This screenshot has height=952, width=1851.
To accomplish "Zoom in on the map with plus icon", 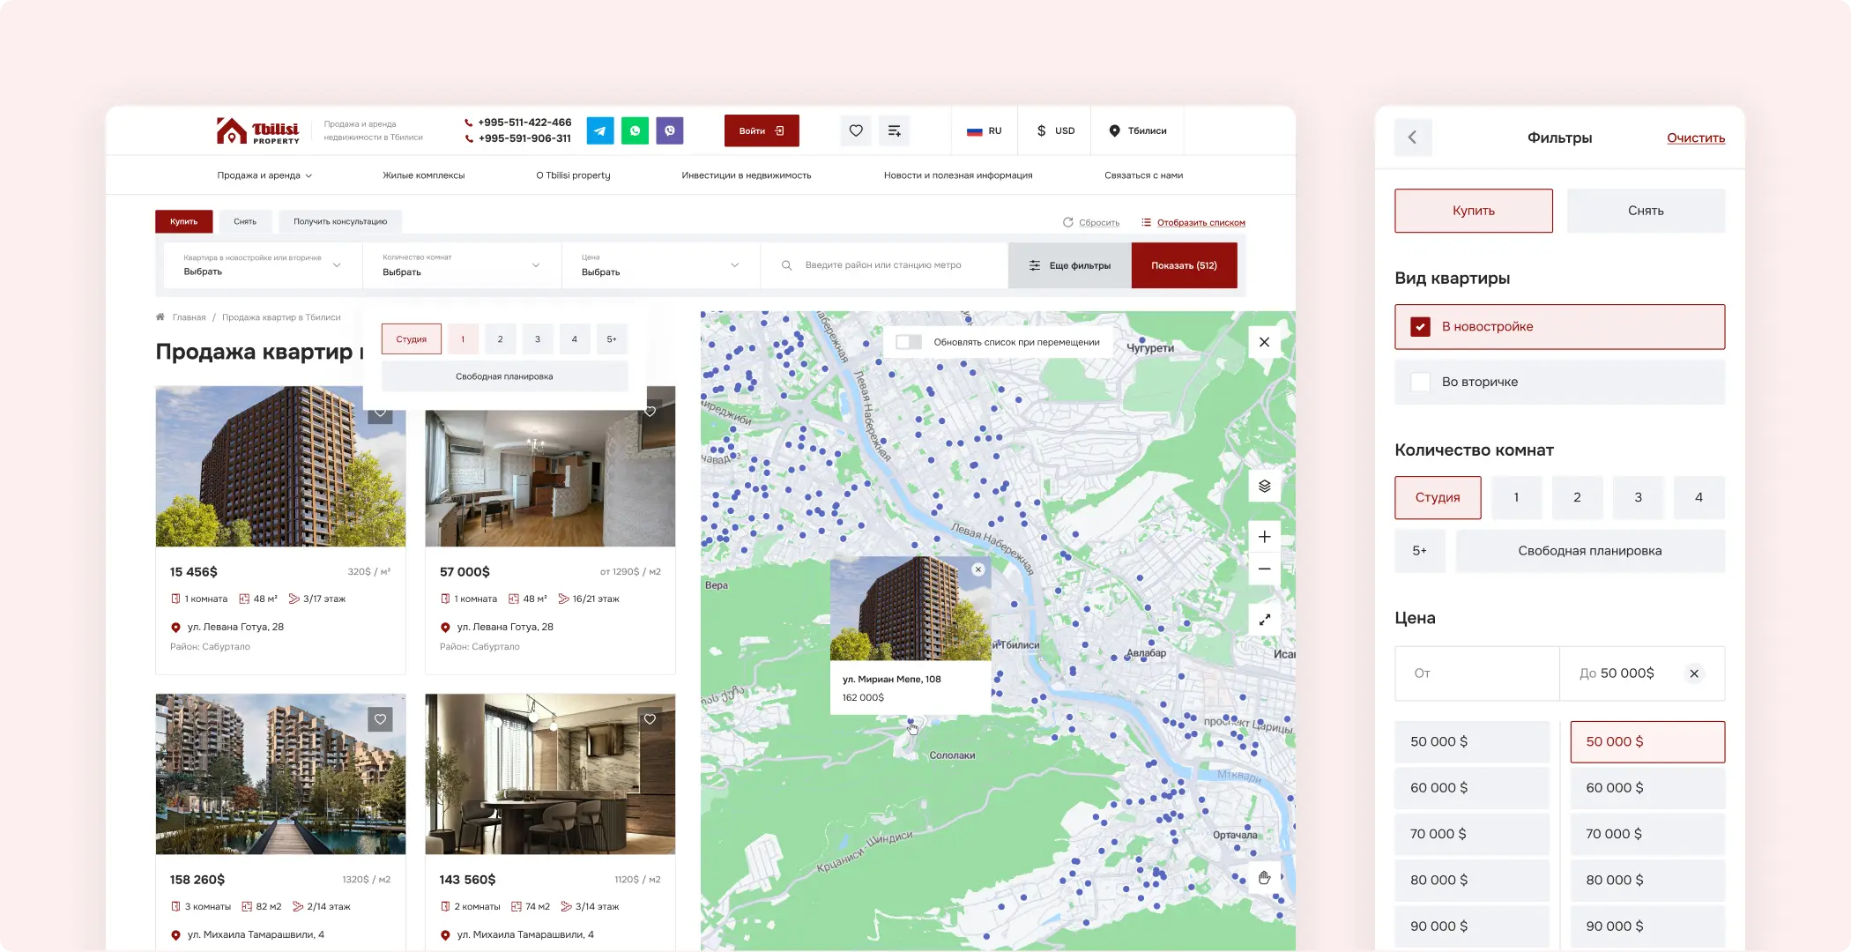I will click(1264, 536).
